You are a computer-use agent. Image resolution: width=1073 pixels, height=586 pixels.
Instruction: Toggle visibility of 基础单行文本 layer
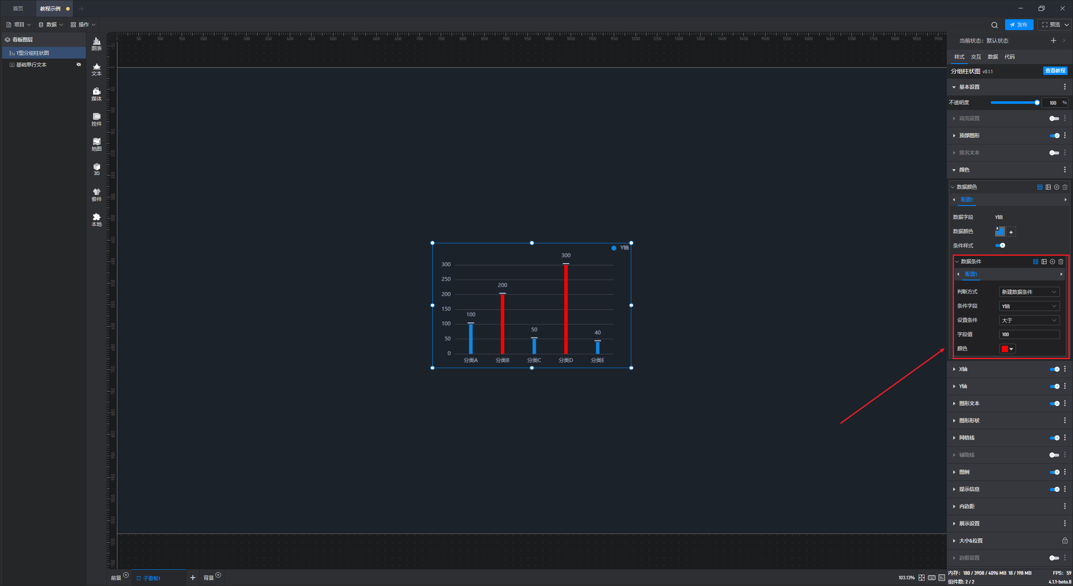[78, 64]
